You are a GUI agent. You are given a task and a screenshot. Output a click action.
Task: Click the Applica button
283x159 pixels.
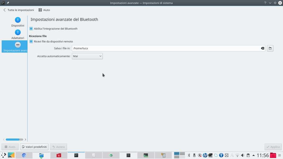[273, 147]
